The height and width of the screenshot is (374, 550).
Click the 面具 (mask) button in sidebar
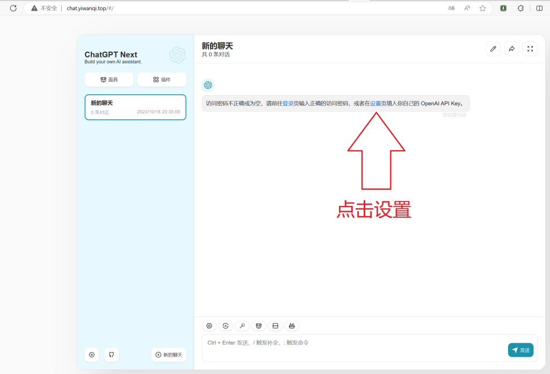click(x=109, y=80)
